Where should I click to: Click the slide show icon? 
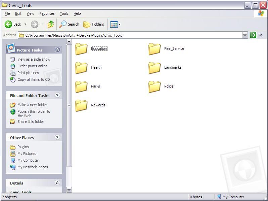pos(13,60)
